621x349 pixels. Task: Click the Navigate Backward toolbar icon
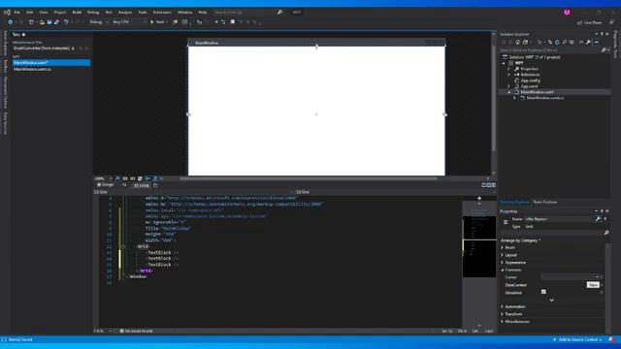point(11,22)
